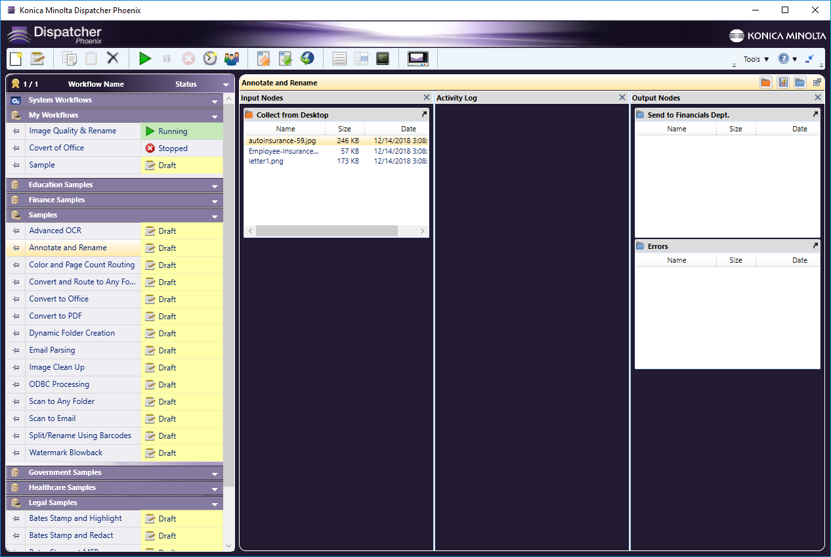The width and height of the screenshot is (831, 557).
Task: Expand the Errors node arrow
Action: click(815, 246)
